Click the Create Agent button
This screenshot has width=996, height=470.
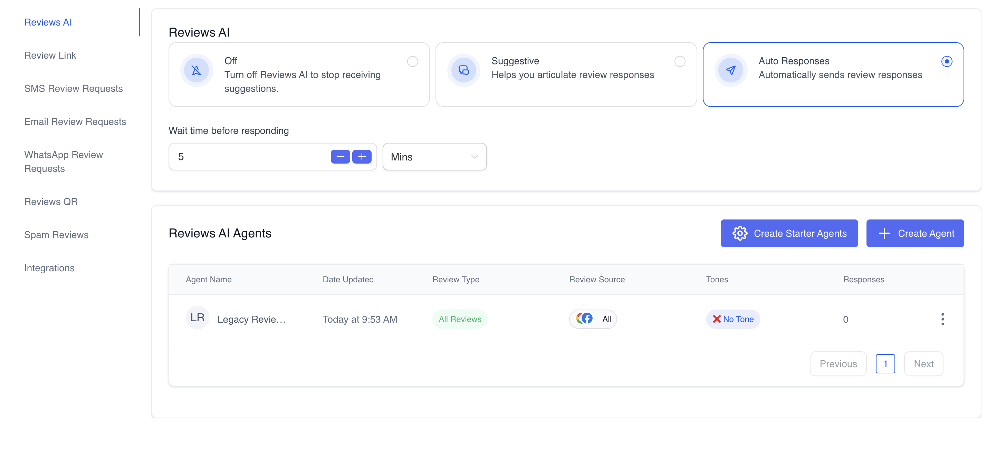(x=915, y=234)
